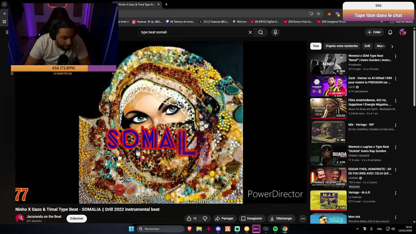Open the M.A.B video thumbnail
This screenshot has height=234, width=416.
[328, 201]
